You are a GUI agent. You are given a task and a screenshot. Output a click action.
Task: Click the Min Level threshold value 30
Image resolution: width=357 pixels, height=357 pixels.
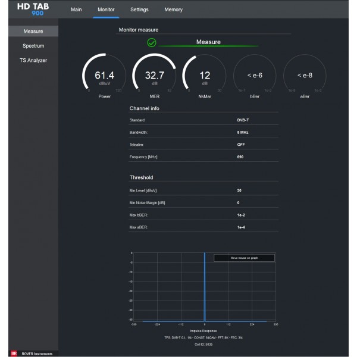239,190
